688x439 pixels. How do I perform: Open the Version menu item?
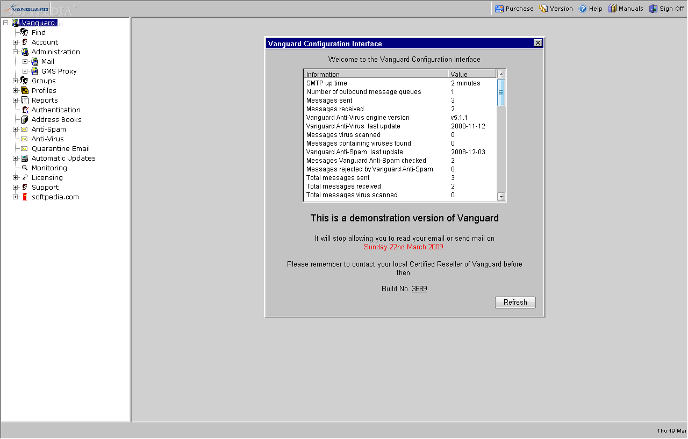point(556,9)
